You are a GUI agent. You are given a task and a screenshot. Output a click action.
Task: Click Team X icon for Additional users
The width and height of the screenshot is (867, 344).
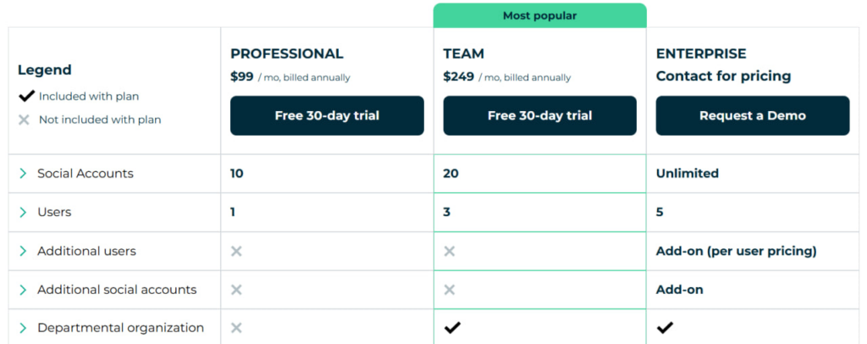[x=449, y=251]
